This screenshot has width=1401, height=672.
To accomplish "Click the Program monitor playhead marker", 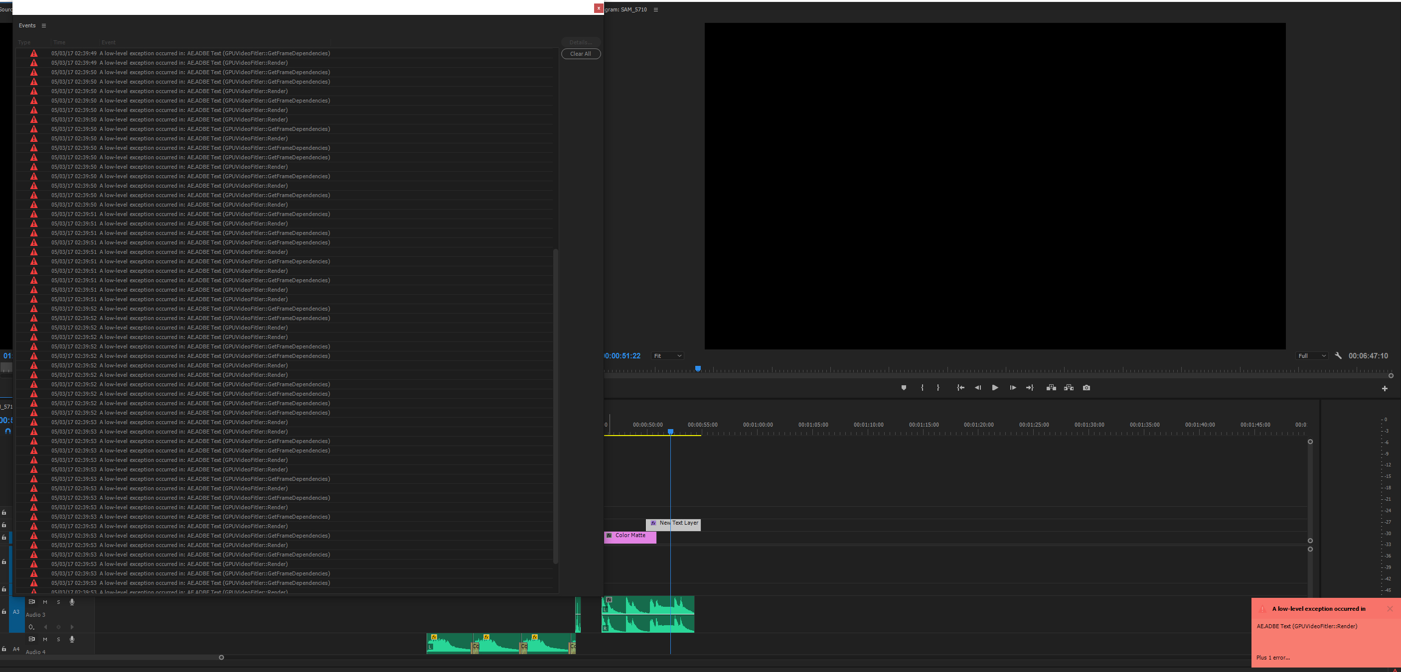I will (698, 369).
